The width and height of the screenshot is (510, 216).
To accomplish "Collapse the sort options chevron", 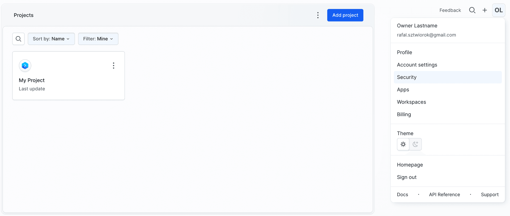I will click(x=68, y=39).
